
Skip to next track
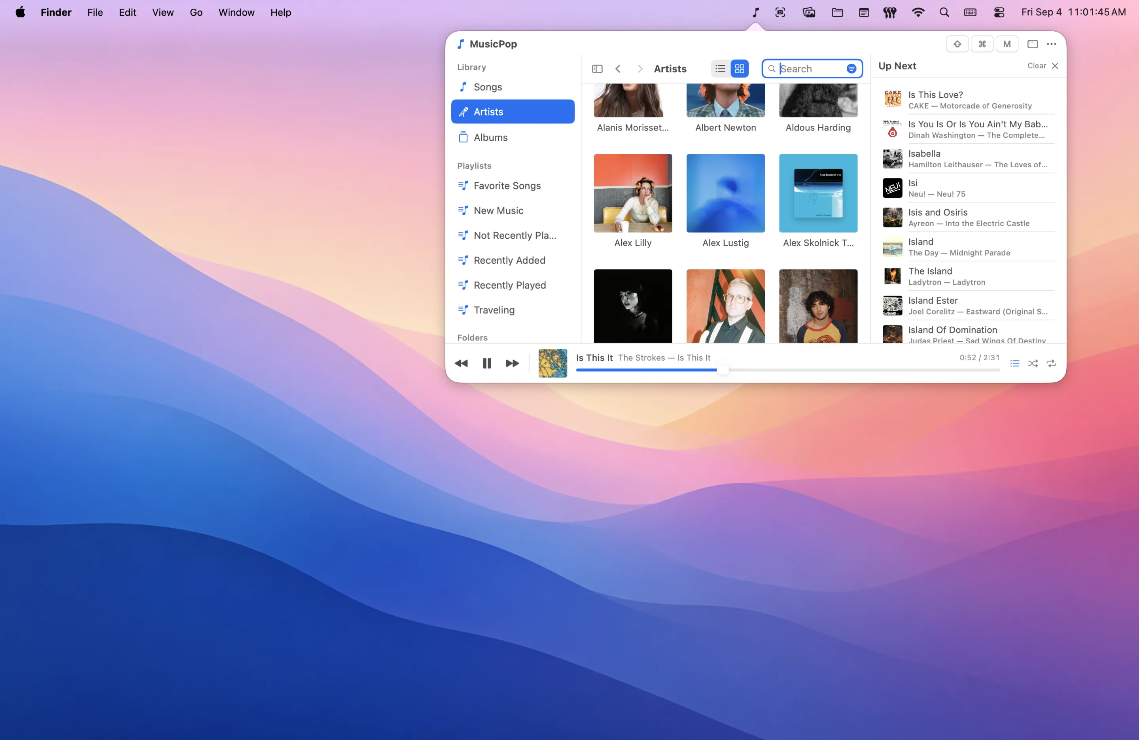pos(513,364)
